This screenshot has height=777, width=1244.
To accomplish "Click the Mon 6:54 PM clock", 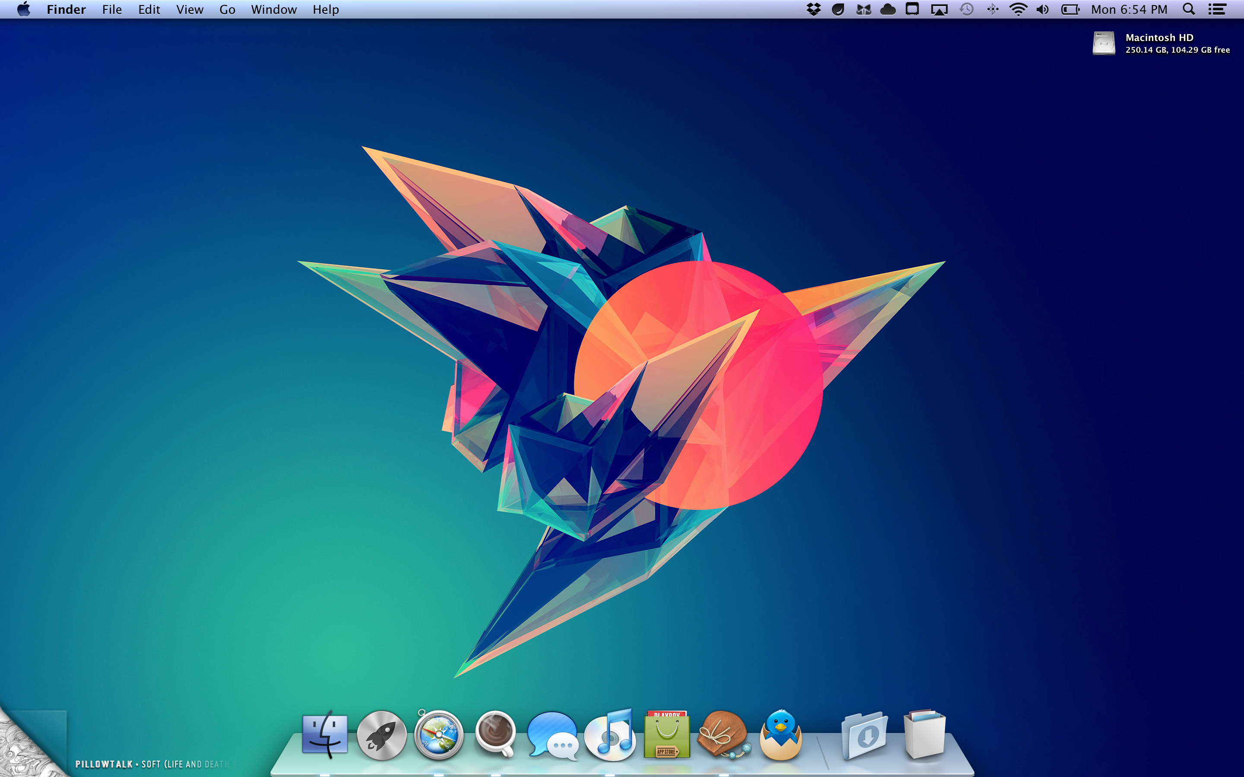I will coord(1129,9).
